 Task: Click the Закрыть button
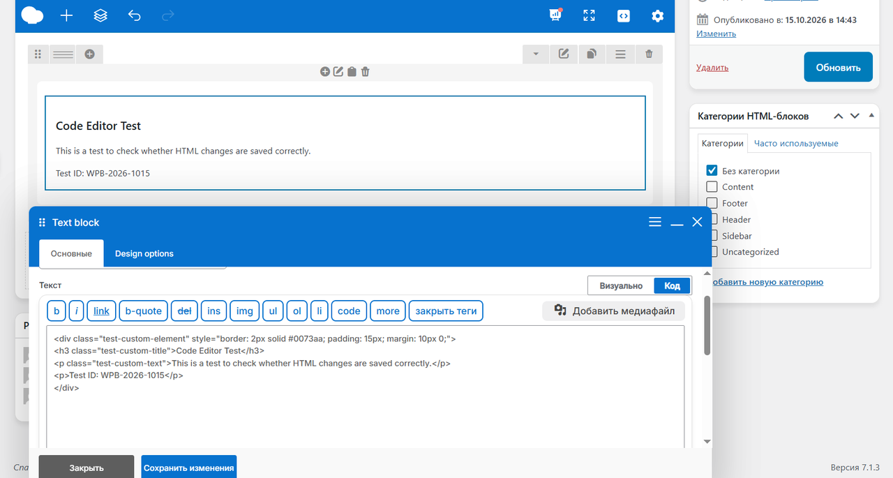[87, 467]
